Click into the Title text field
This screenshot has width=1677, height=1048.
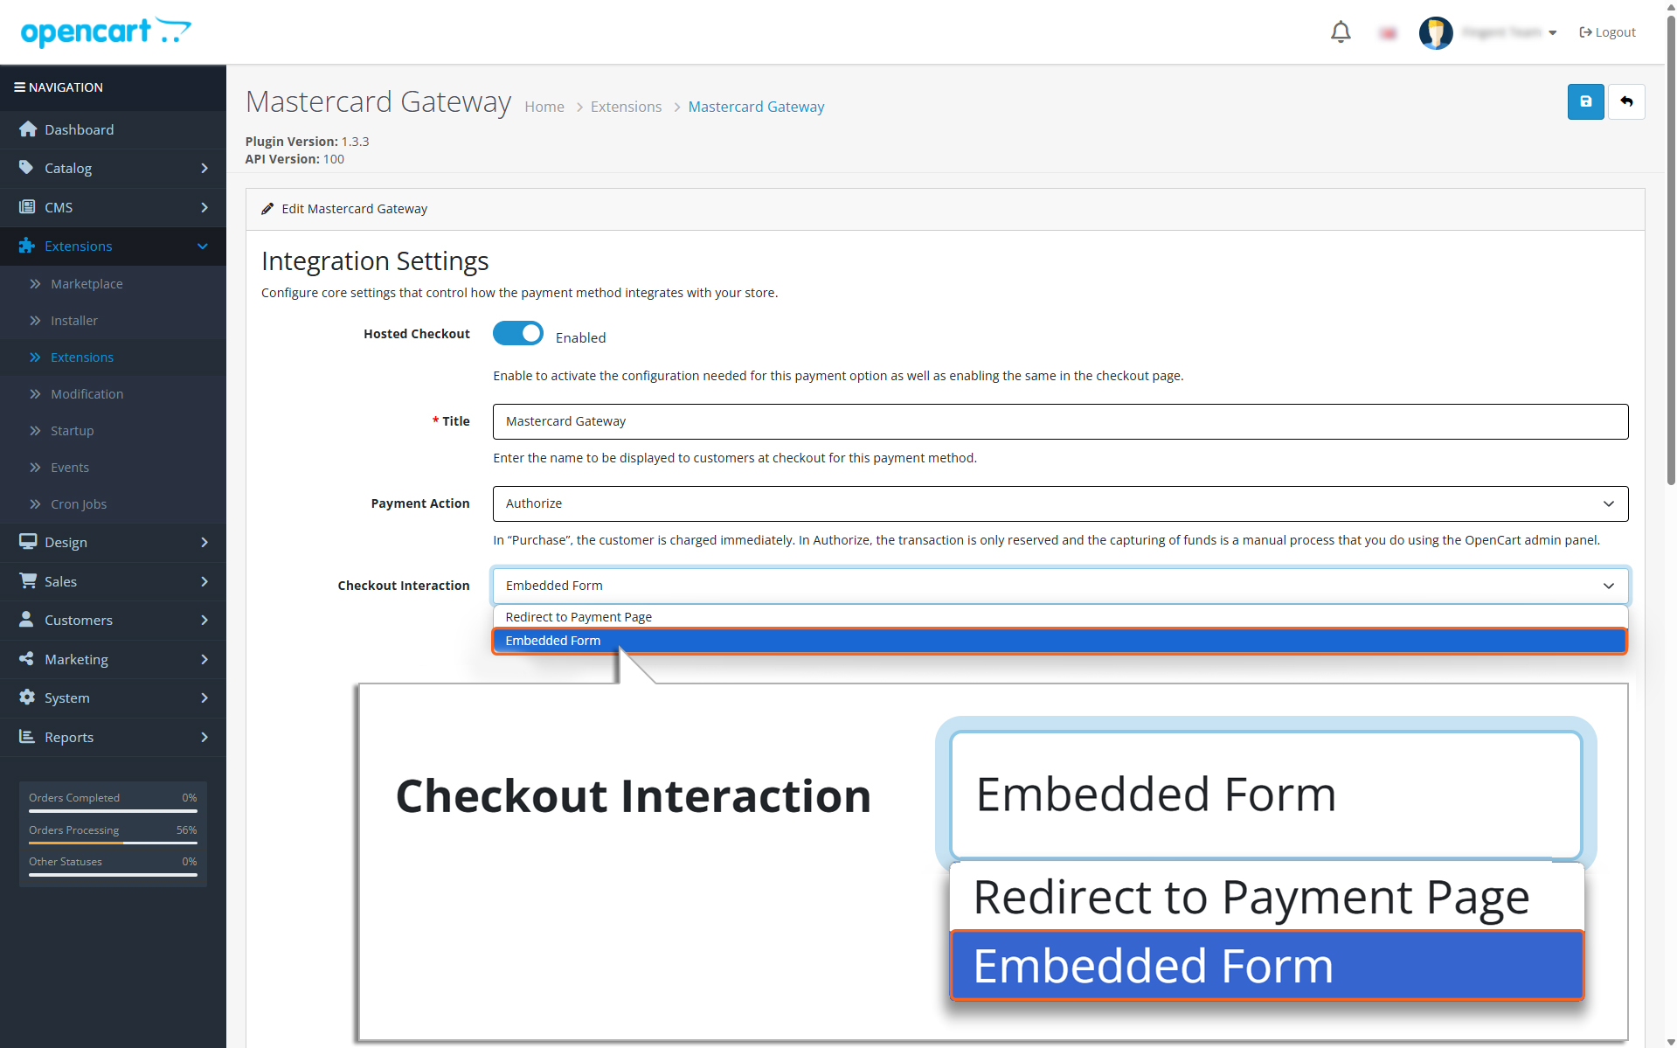click(x=1059, y=421)
